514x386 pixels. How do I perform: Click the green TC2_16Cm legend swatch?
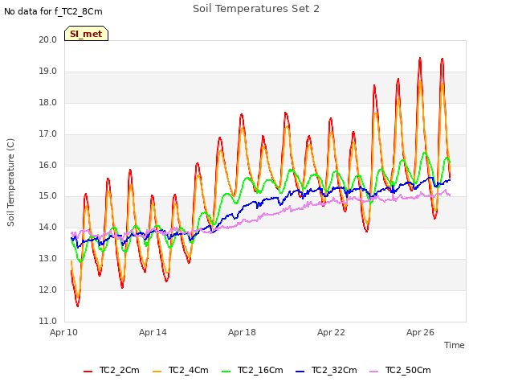pyautogui.click(x=226, y=372)
